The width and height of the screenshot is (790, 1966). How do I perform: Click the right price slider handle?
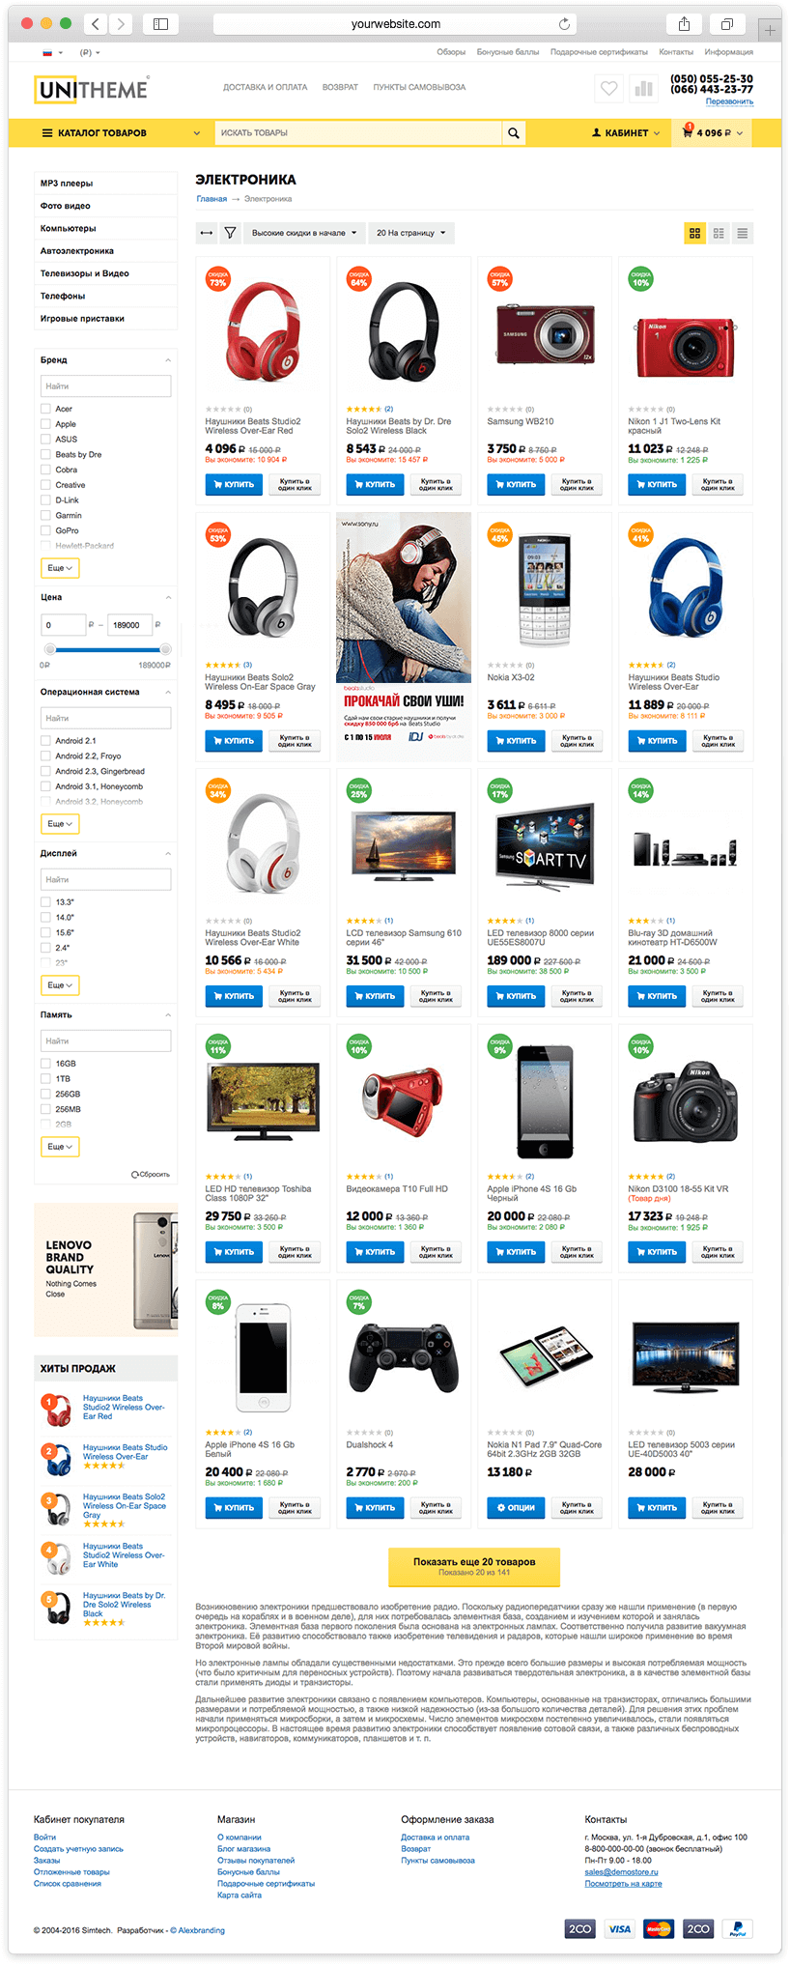point(165,649)
